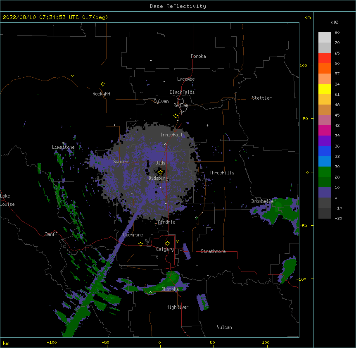Click the blue 36-33 dBZ legend swatch
Viewport: 356px width, 348px height.
click(x=325, y=151)
